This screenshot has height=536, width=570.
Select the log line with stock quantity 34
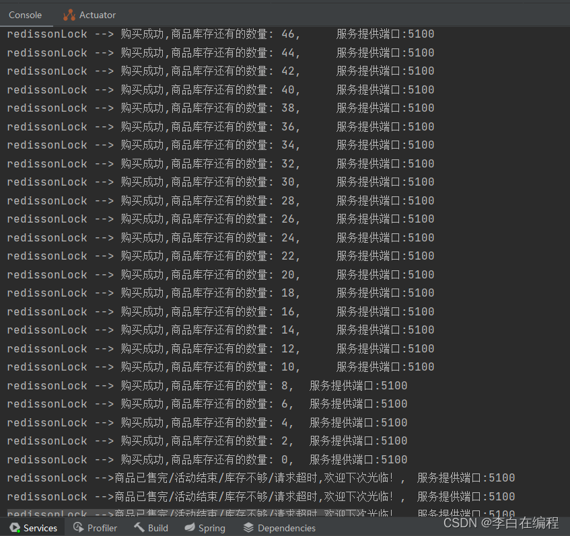tap(221, 145)
